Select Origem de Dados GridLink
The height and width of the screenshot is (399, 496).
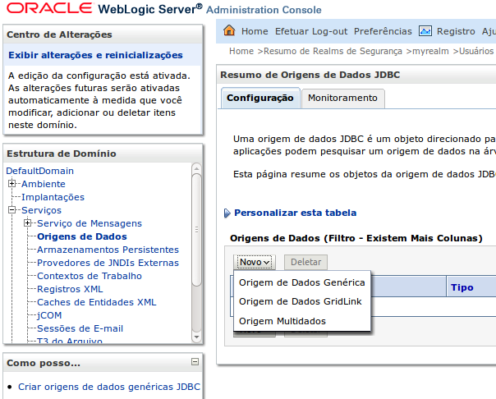click(x=301, y=301)
